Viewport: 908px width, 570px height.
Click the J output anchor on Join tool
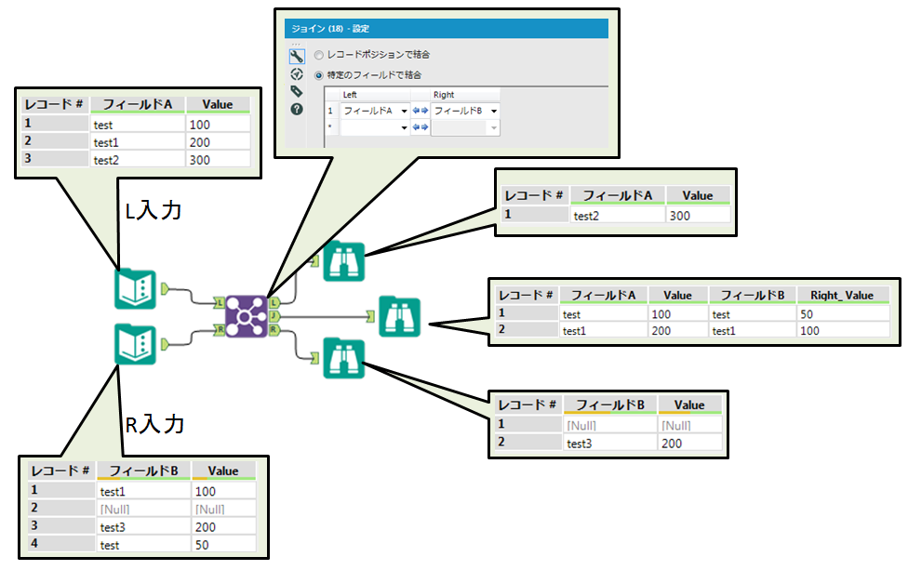pos(274,316)
